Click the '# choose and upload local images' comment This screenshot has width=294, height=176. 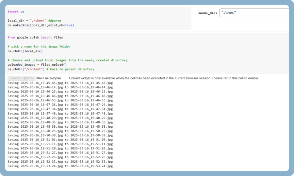coord(67,60)
